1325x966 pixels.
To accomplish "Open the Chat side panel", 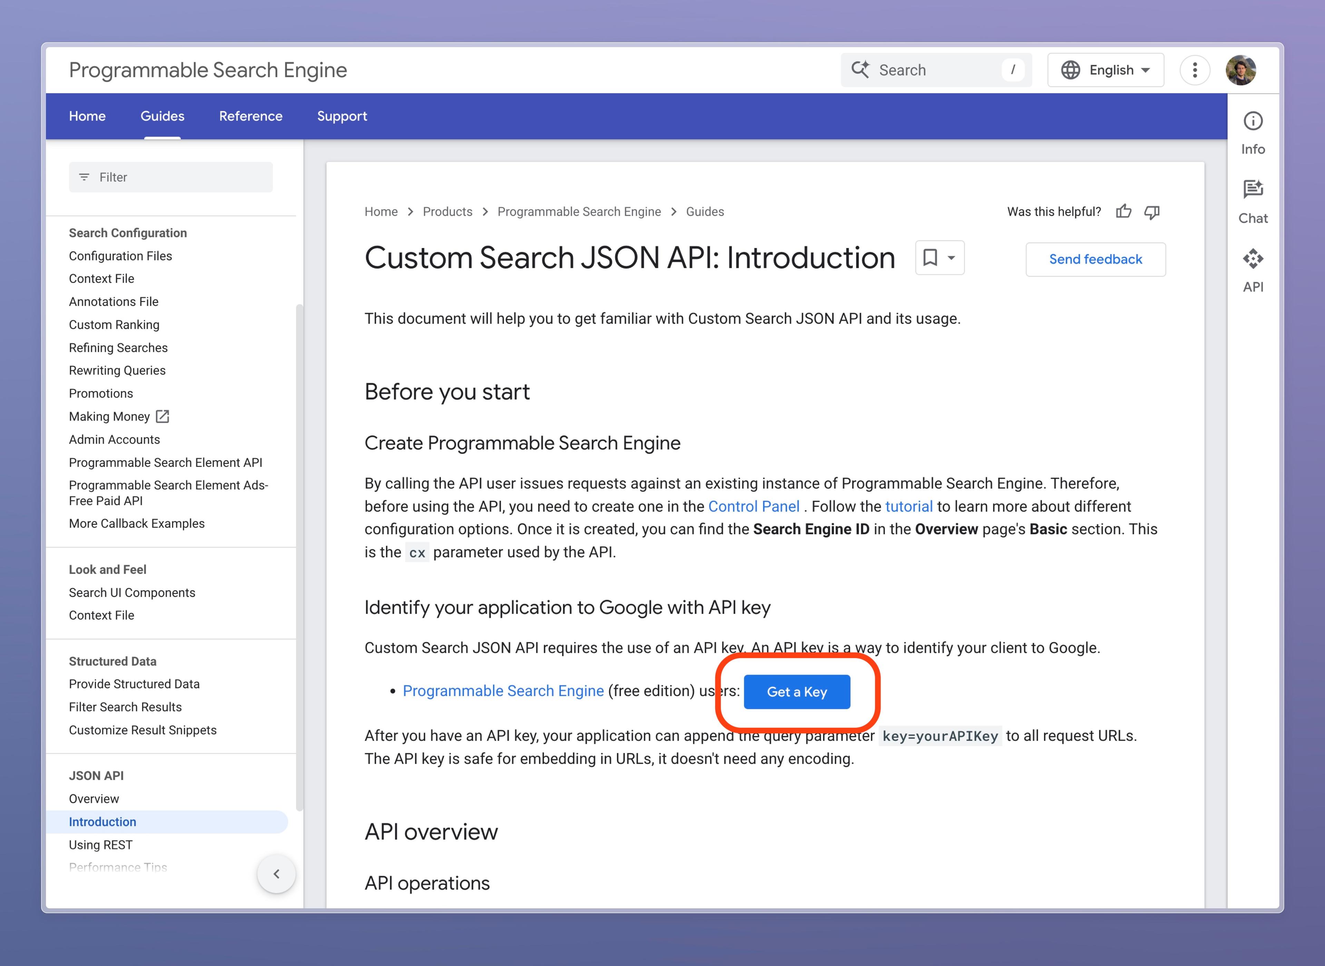I will pos(1253,202).
